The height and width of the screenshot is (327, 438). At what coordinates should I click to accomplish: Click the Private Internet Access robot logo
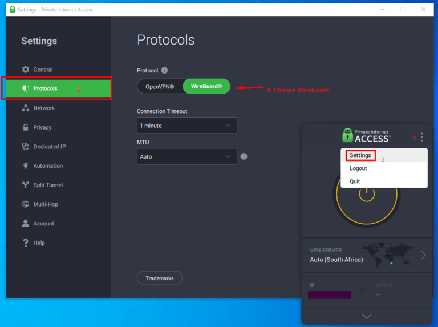[x=347, y=135]
